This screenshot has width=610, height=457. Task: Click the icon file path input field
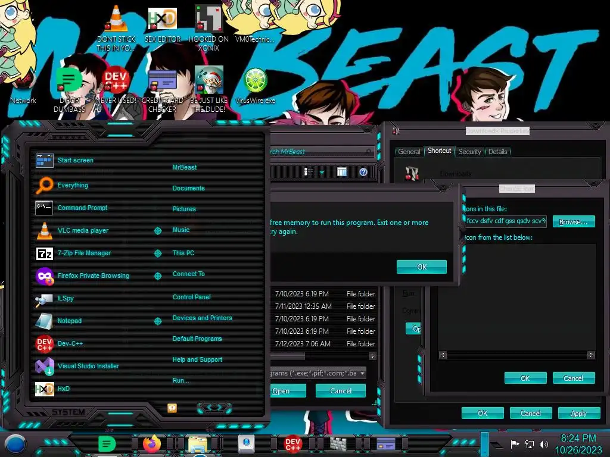tap(506, 221)
